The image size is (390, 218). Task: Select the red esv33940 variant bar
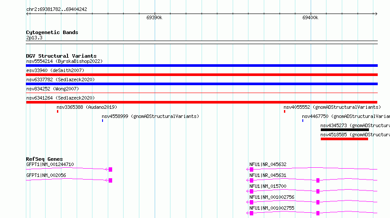tap(202, 75)
